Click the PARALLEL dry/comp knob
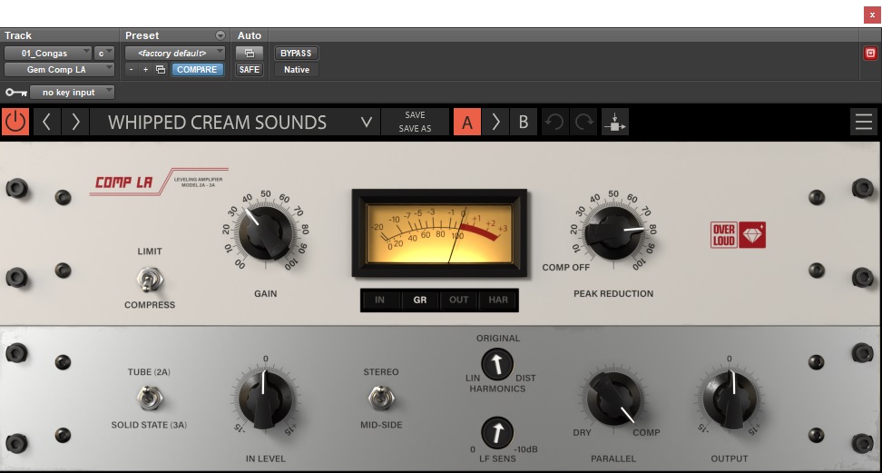 coord(613,399)
